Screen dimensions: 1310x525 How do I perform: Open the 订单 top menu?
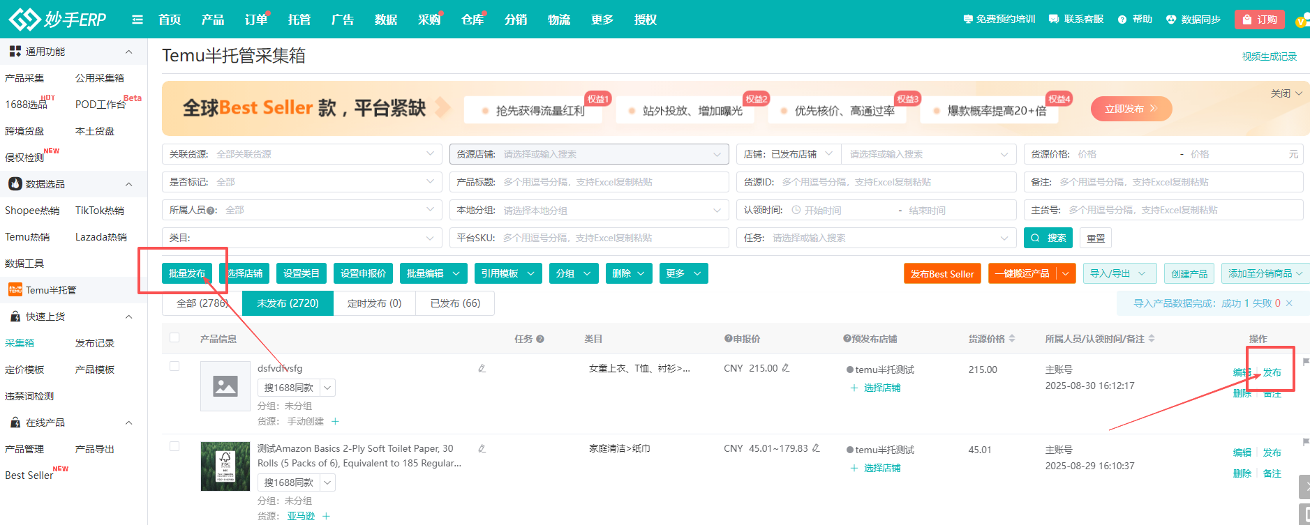[255, 20]
